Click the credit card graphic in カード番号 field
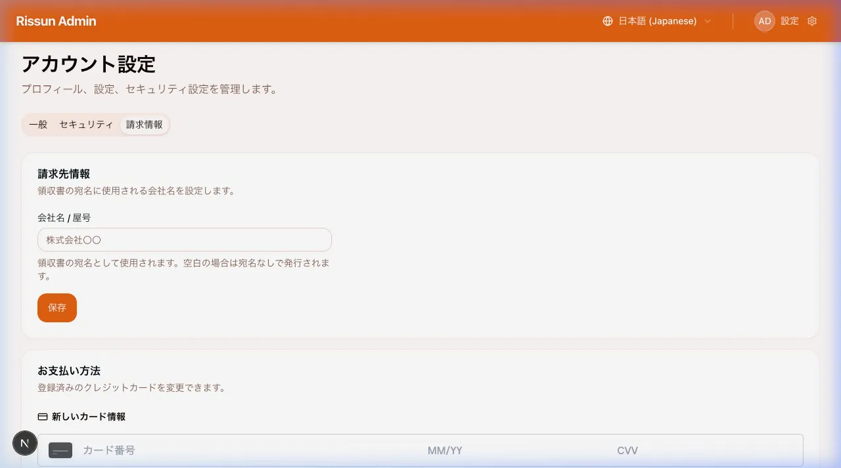The image size is (841, 468). 60,450
